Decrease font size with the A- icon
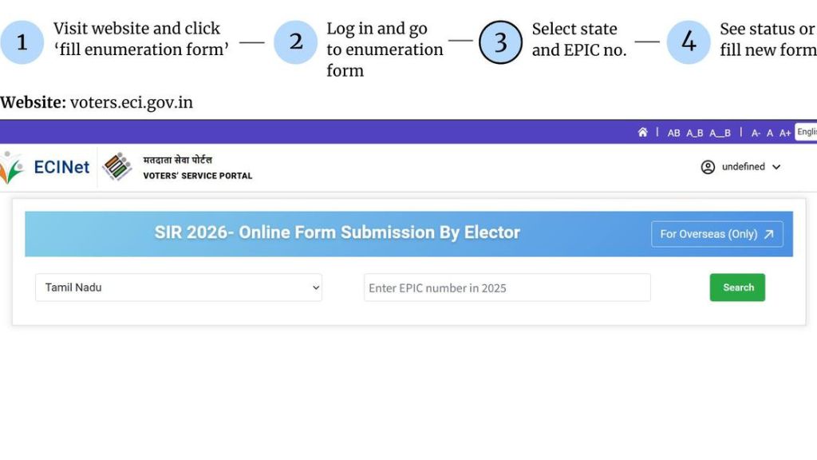Viewport: 817px width, 460px height. point(755,133)
